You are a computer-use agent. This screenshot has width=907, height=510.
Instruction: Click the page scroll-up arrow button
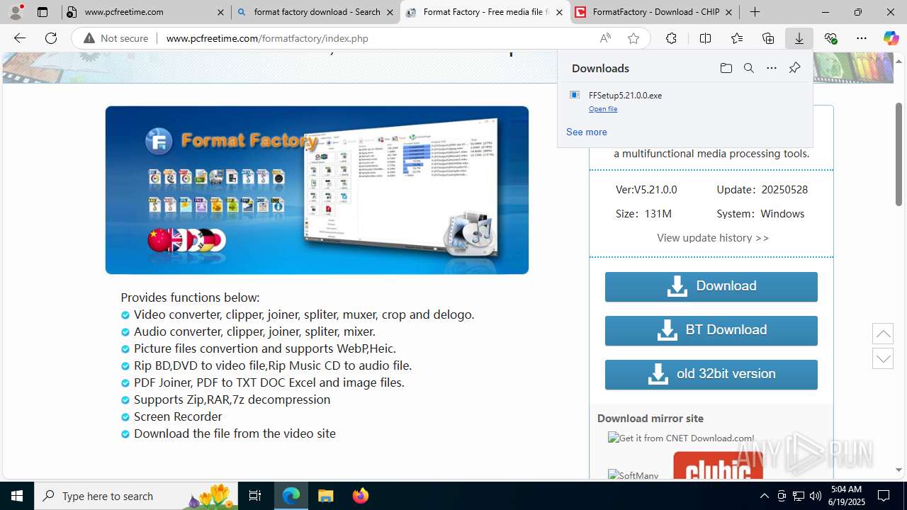pos(883,333)
